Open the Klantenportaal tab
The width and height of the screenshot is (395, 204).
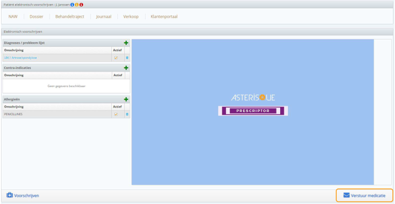tap(164, 17)
